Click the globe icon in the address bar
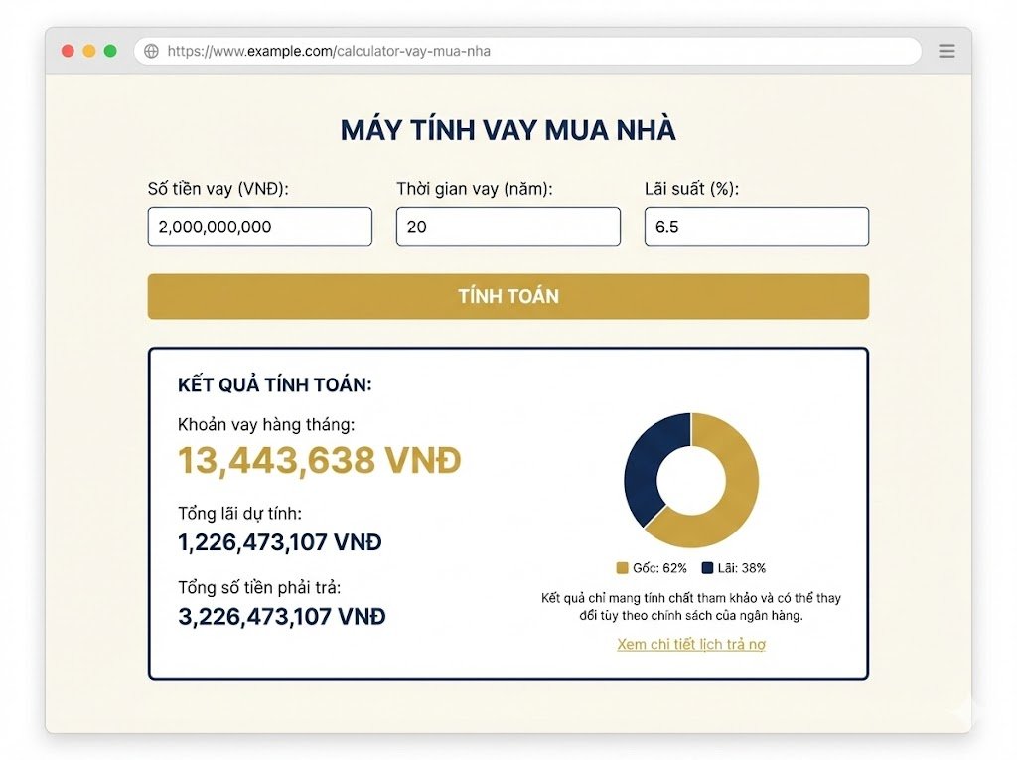 click(x=152, y=51)
